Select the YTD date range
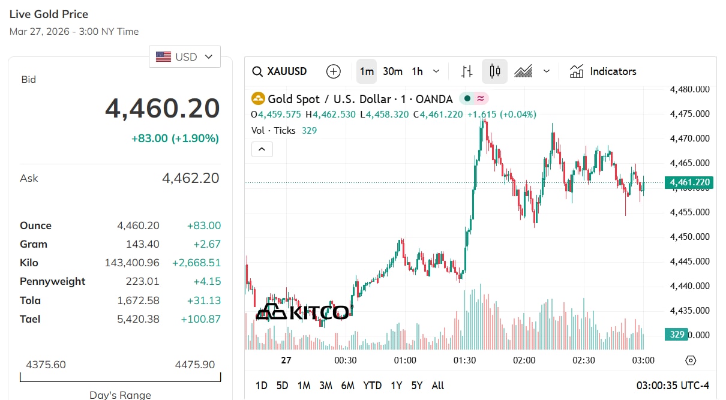Screen dimensions: 726x400 tap(373, 386)
